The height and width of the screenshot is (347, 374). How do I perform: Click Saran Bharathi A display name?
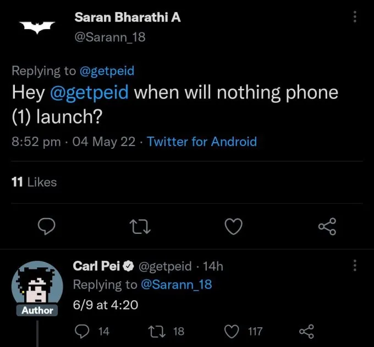click(x=127, y=17)
